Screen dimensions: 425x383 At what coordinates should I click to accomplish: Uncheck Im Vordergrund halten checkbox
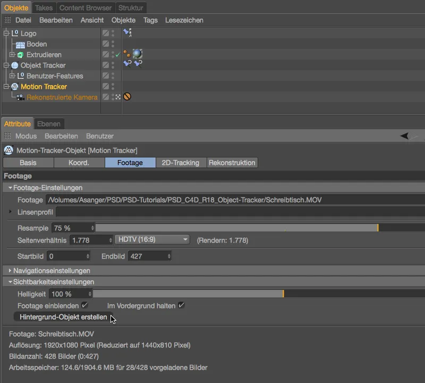tap(181, 305)
